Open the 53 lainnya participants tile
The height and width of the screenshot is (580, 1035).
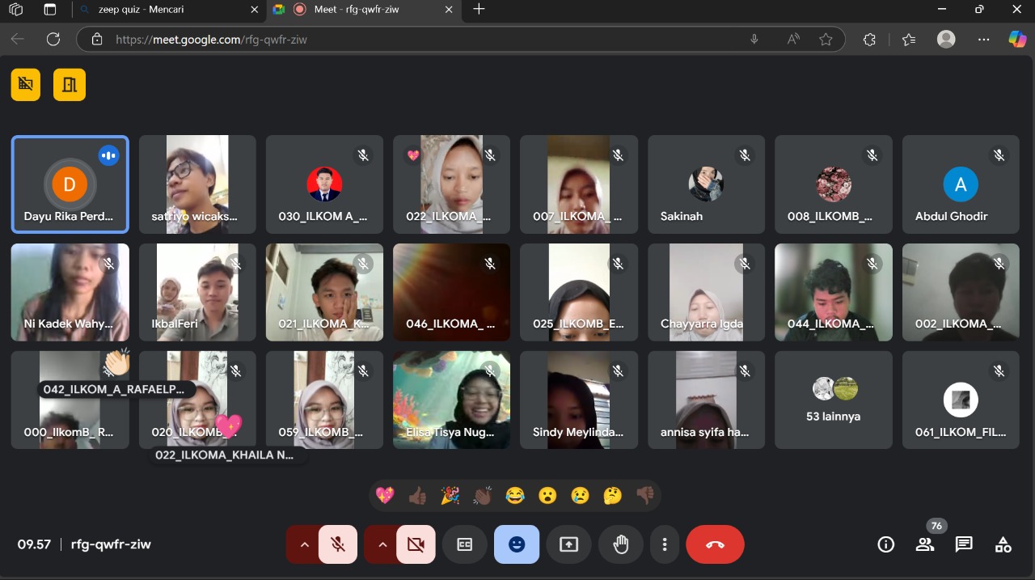pyautogui.click(x=833, y=400)
